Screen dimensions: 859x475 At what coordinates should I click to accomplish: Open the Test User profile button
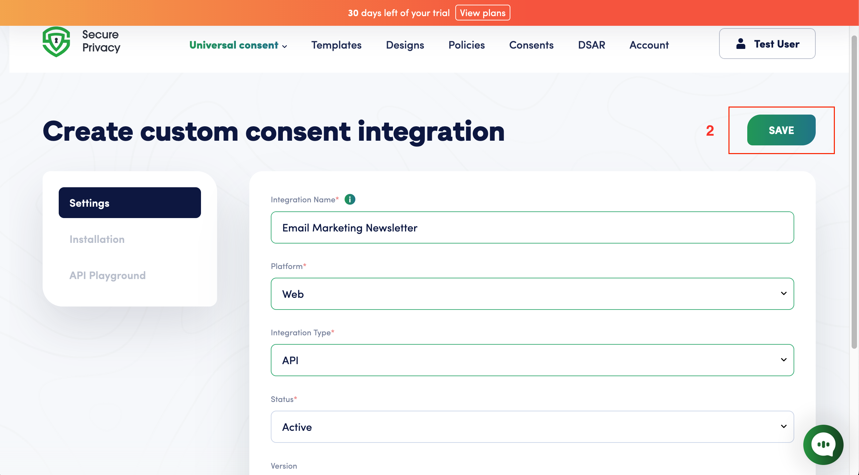(x=767, y=44)
